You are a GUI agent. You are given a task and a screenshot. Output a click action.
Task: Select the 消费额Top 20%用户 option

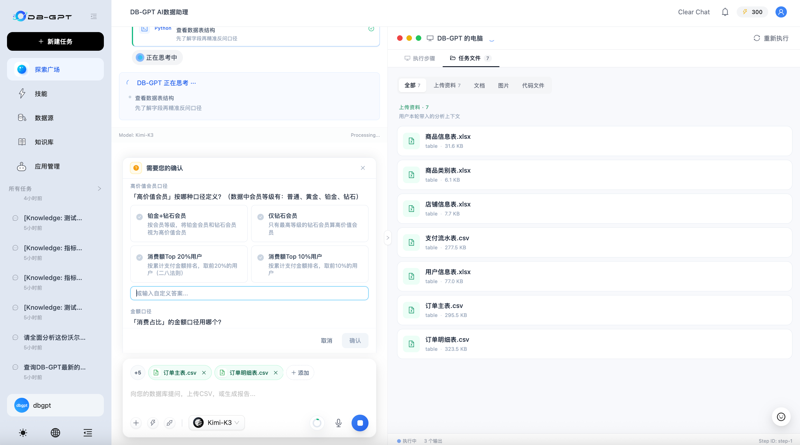pyautogui.click(x=189, y=264)
